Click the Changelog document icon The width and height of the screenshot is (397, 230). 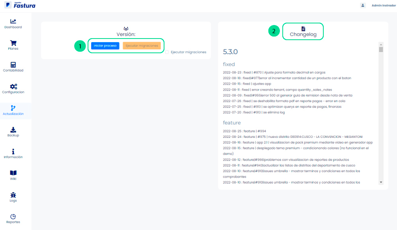click(303, 29)
